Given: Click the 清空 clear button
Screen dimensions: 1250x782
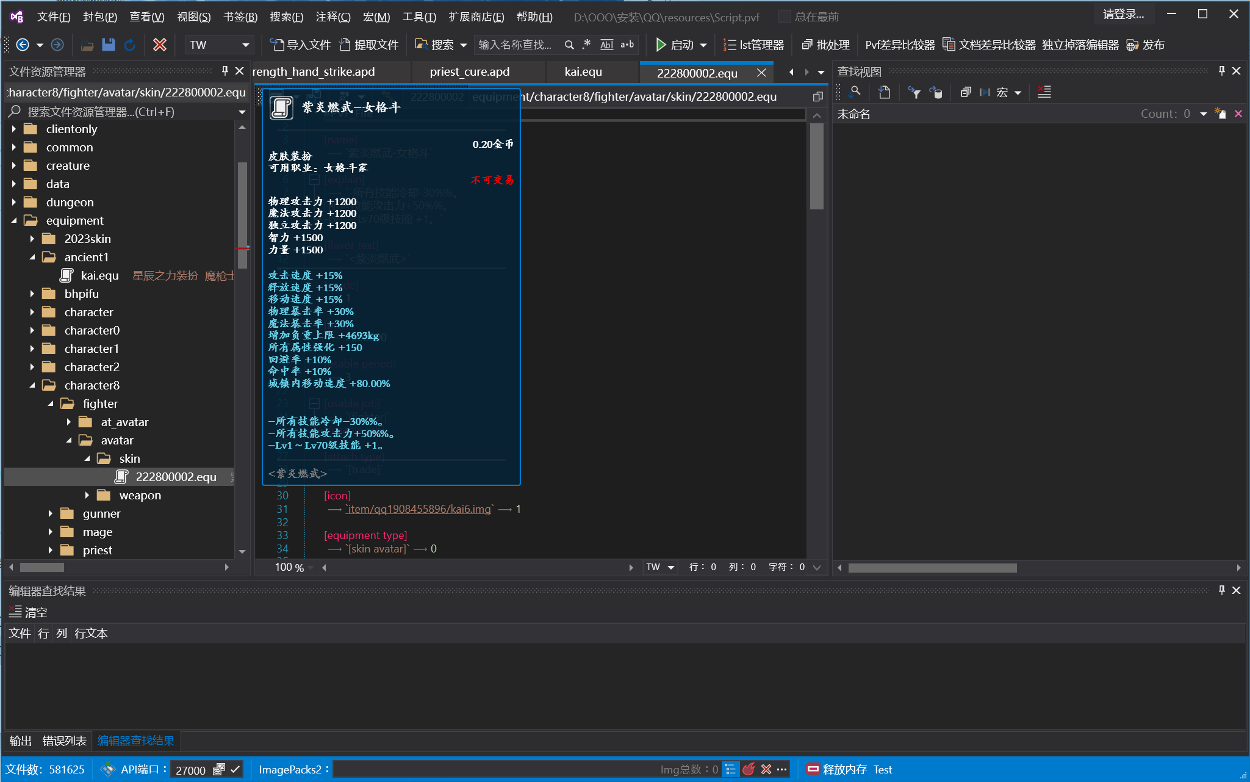Looking at the screenshot, I should click(x=28, y=612).
